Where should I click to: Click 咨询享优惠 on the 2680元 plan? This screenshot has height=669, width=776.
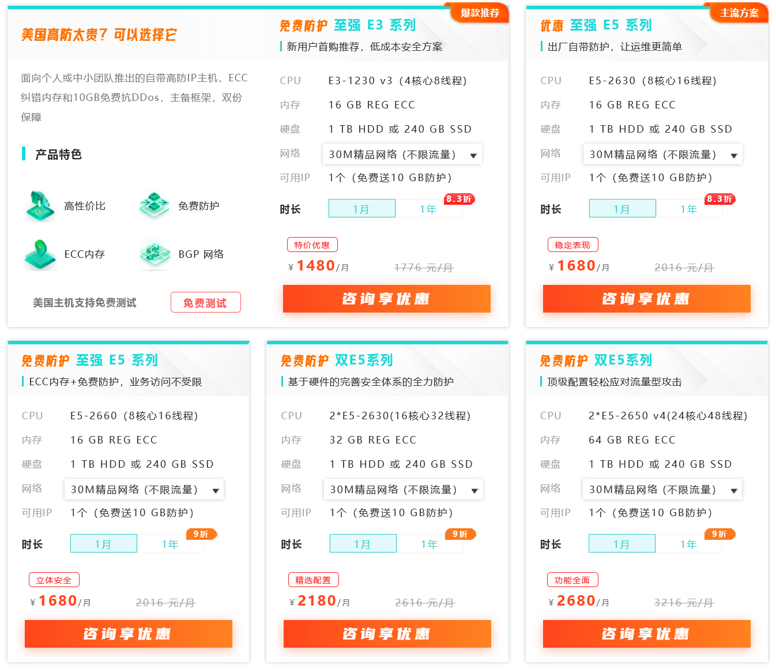coord(646,634)
